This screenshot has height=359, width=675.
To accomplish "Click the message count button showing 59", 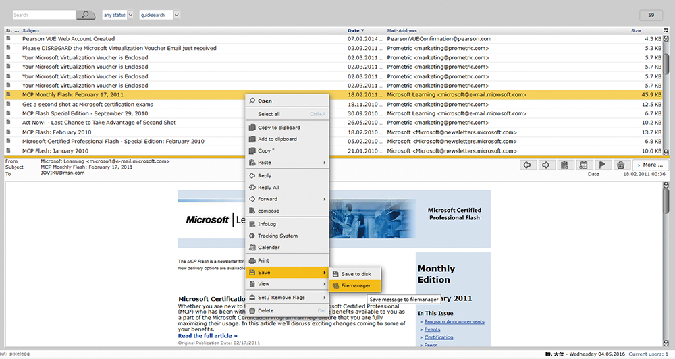I will point(651,15).
